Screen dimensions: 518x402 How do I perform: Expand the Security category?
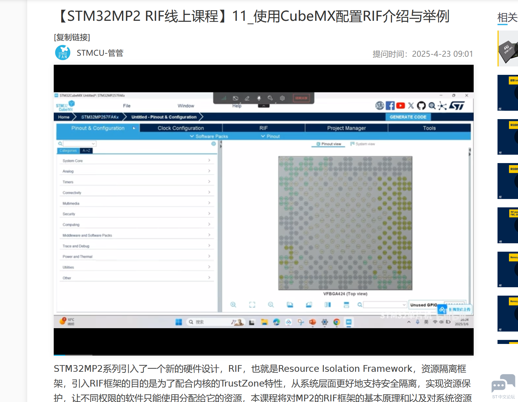[136, 214]
